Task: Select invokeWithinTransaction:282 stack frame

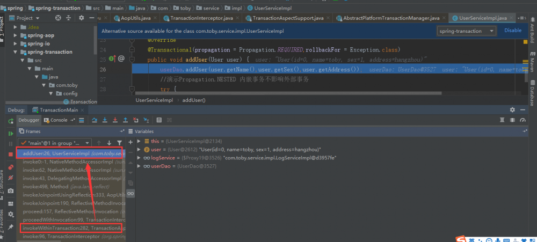Action: 71,228
